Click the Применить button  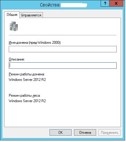click(109, 132)
